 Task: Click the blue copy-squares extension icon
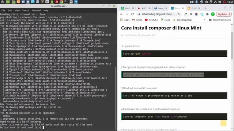[x=202, y=14]
